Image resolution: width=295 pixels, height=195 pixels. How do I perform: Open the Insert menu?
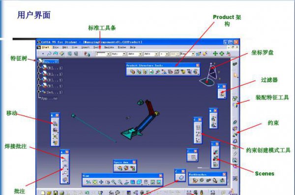click(x=85, y=47)
